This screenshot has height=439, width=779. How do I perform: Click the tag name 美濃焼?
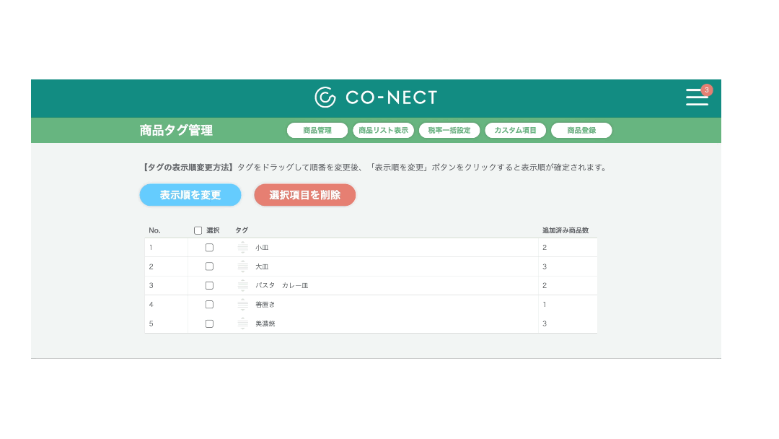pos(265,323)
